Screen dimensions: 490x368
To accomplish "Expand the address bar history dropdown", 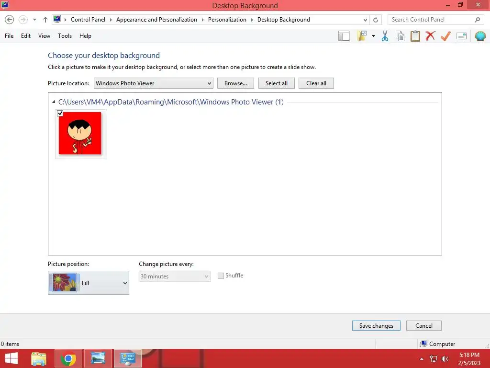I will coord(365,20).
